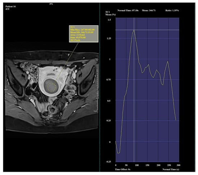Click the Normal Time (s) axis label
This screenshot has height=175, width=198.
pos(171,169)
